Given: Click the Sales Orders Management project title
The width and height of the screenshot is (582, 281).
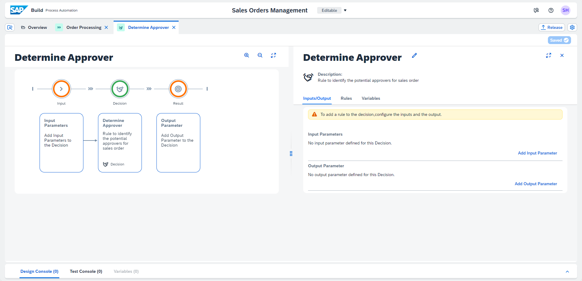Looking at the screenshot, I should (270, 10).
